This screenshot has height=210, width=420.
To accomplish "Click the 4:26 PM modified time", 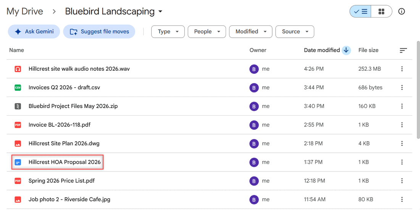I will (313, 69).
